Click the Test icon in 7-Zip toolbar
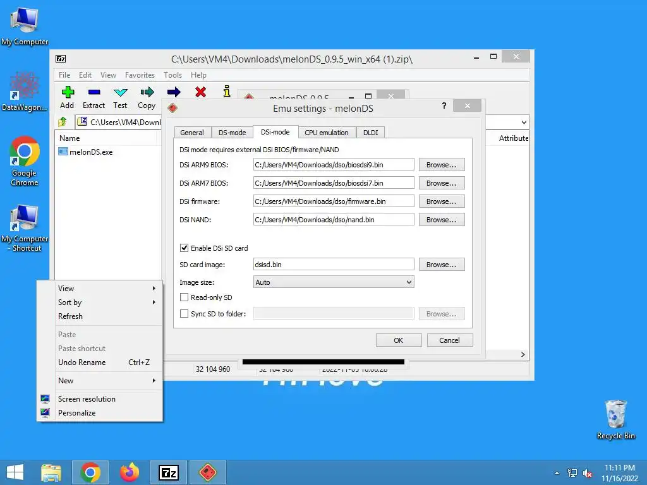This screenshot has width=647, height=485. [x=120, y=92]
